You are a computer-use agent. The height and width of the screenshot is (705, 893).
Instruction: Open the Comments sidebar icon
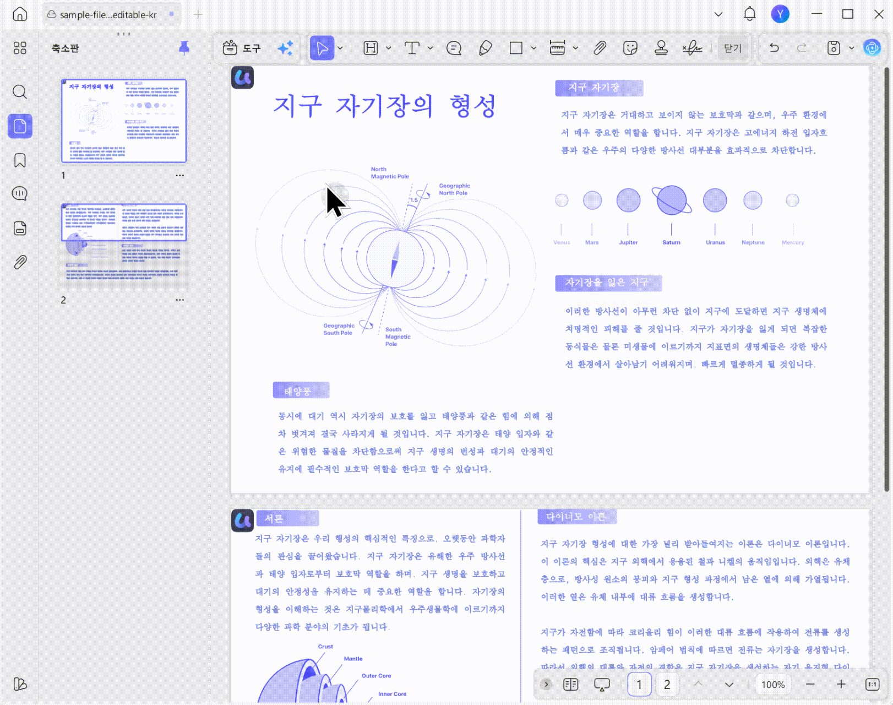coord(20,193)
